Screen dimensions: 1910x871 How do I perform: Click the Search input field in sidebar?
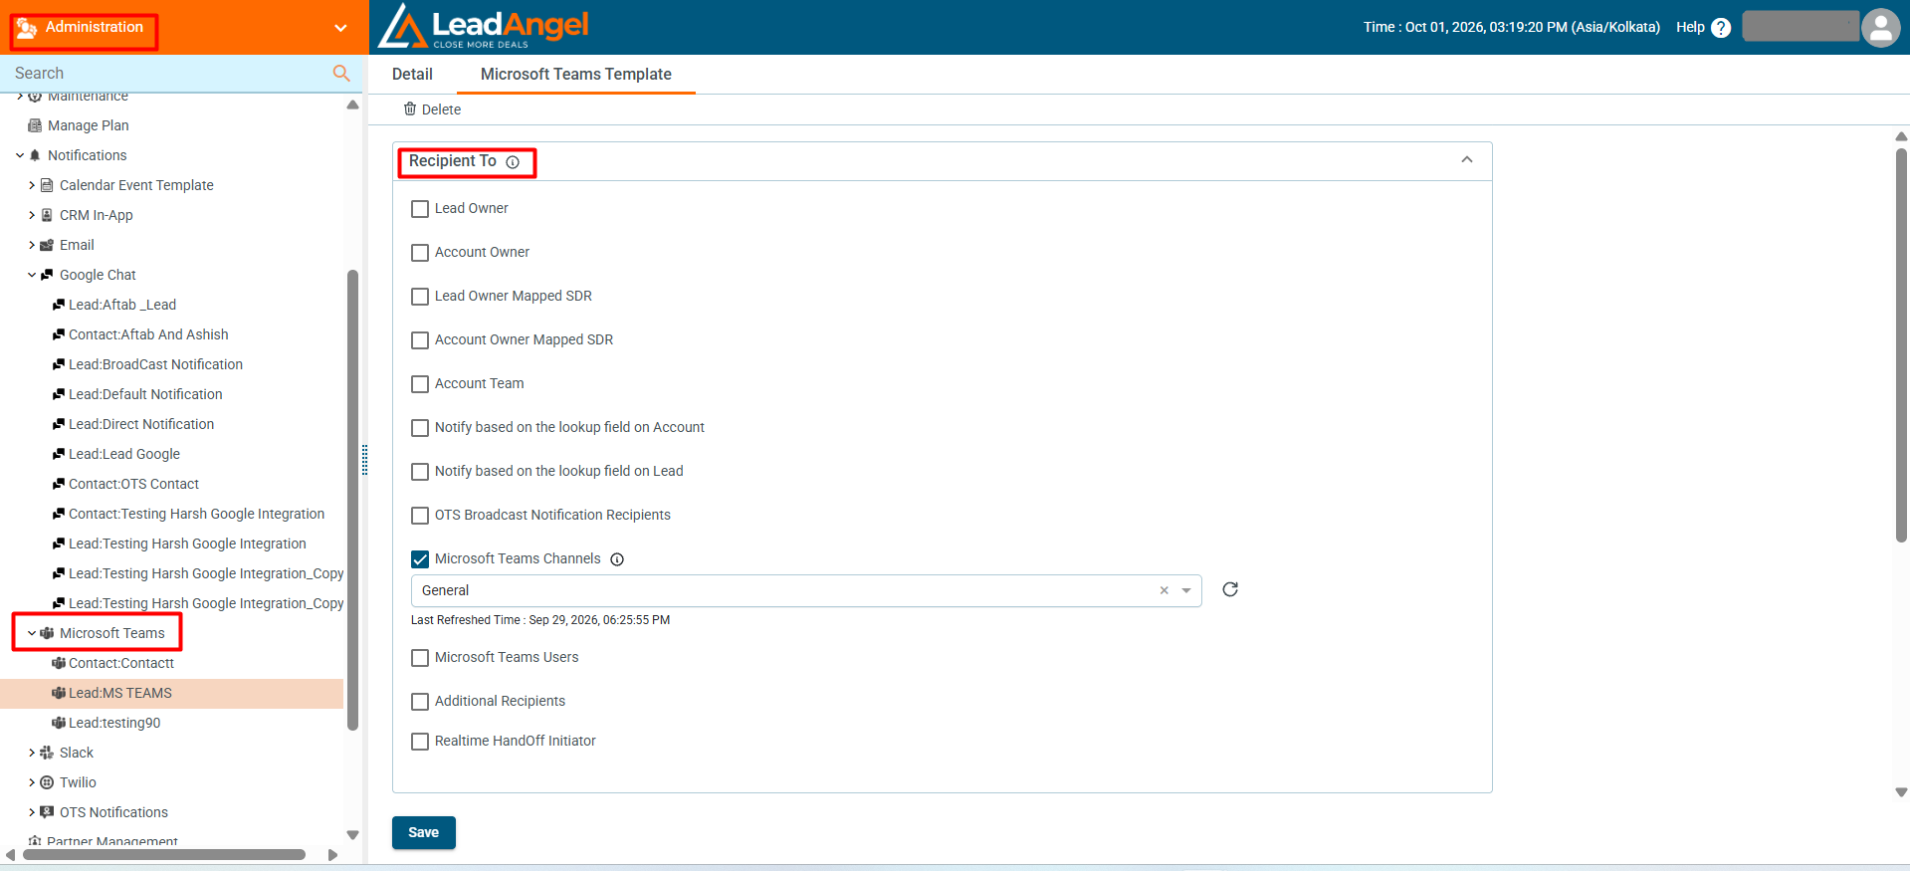[x=169, y=73]
